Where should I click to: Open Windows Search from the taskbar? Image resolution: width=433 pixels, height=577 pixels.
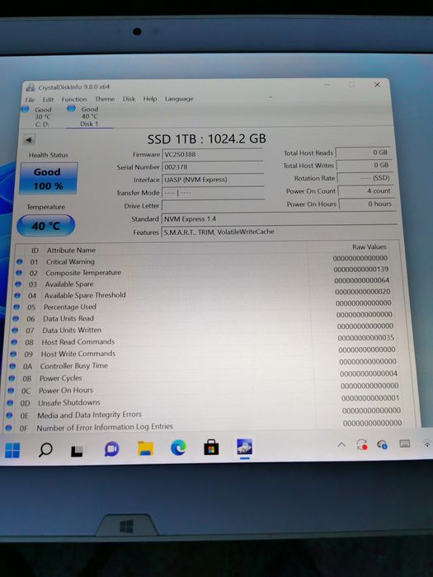pyautogui.click(x=45, y=449)
